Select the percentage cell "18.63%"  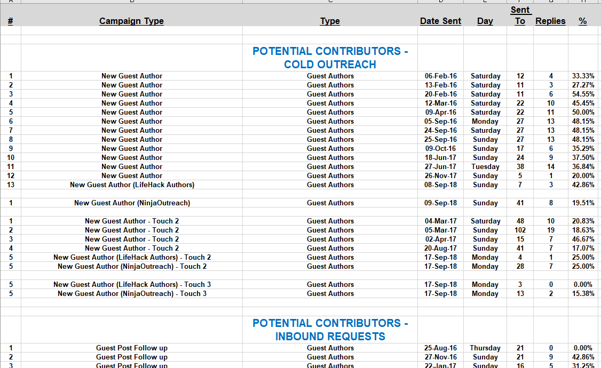tap(583, 230)
